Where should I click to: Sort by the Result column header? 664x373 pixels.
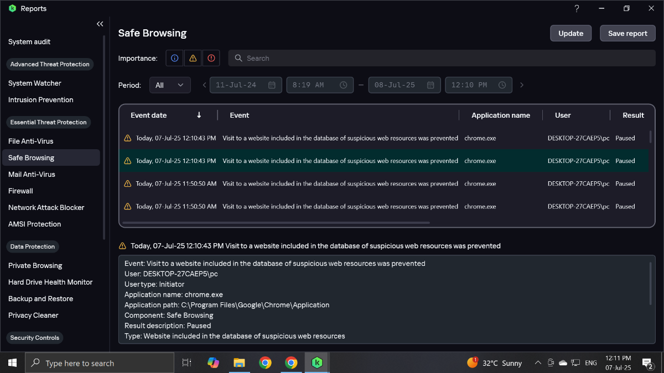(x=633, y=115)
